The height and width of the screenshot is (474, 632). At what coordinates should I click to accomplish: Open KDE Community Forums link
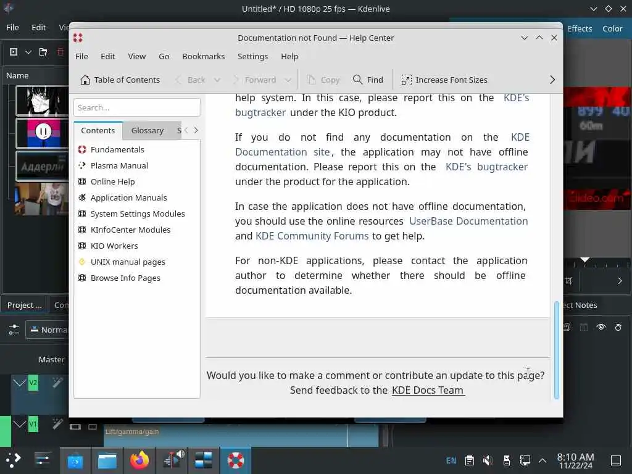[x=312, y=236]
